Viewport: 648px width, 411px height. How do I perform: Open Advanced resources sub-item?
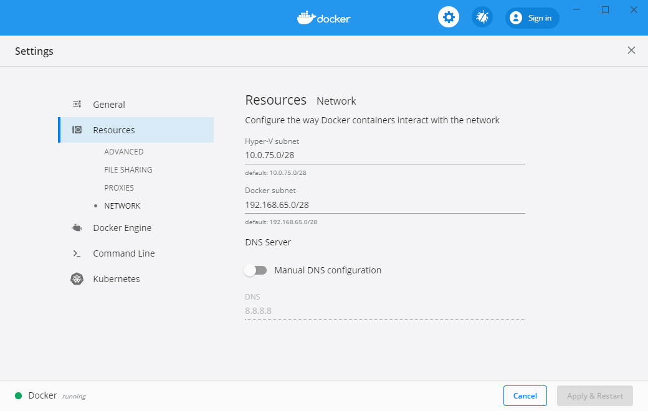pyautogui.click(x=123, y=151)
